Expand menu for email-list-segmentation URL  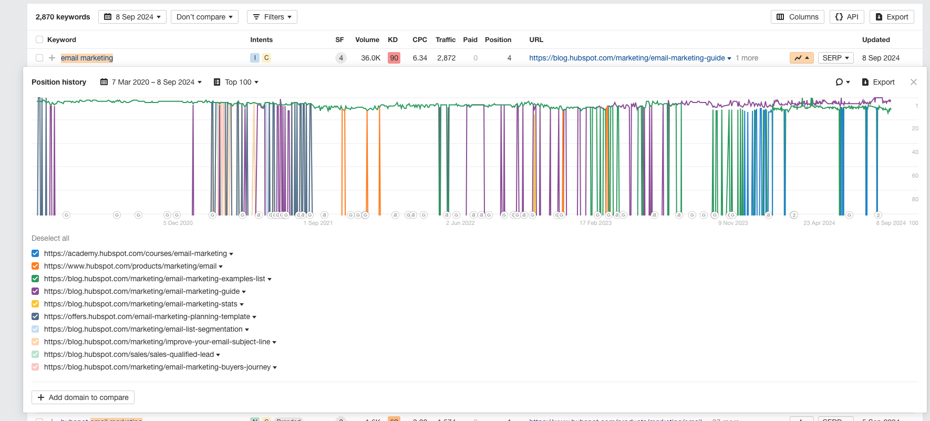[x=247, y=330]
